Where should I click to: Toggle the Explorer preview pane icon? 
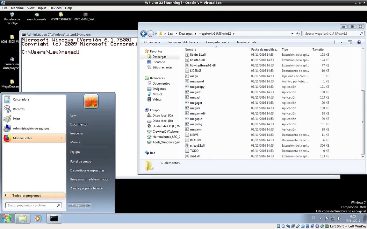(x=350, y=42)
